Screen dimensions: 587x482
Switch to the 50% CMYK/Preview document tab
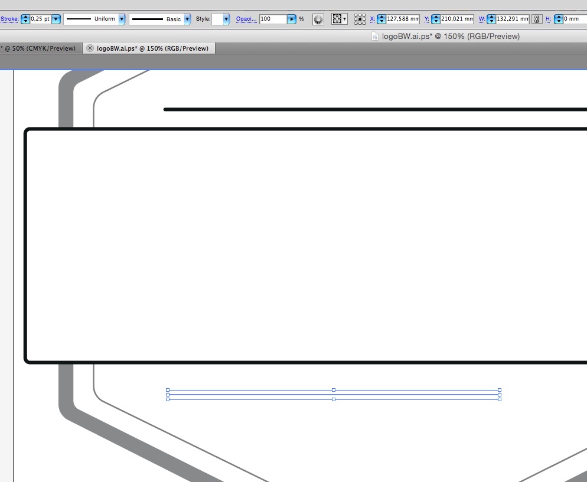tap(40, 48)
